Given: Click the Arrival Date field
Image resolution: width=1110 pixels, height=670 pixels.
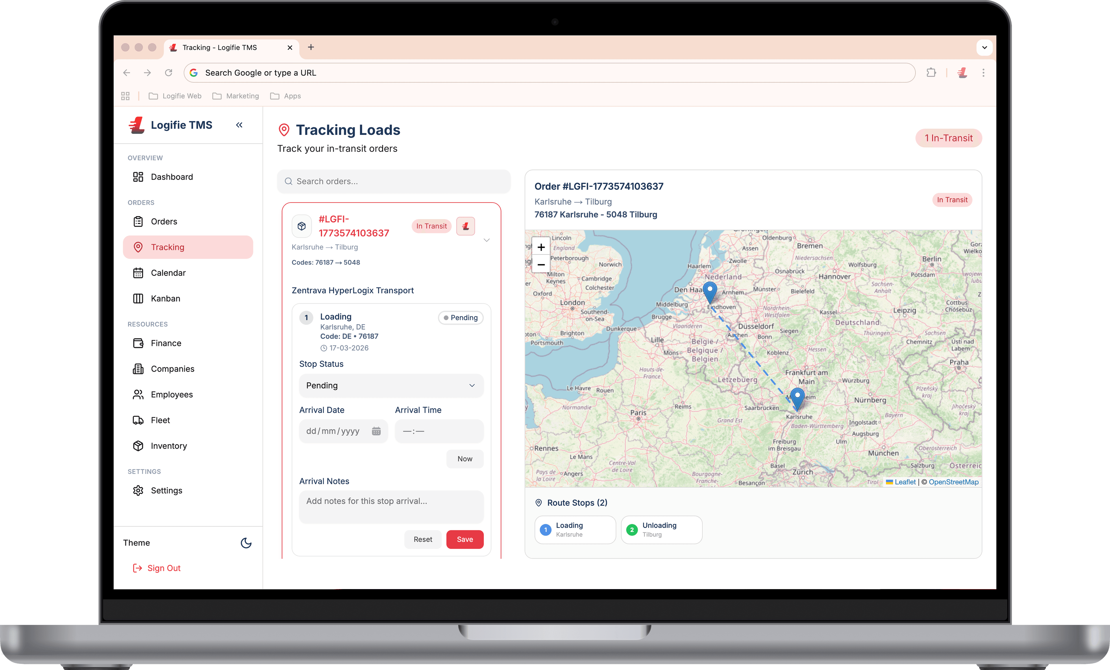Looking at the screenshot, I should [x=343, y=431].
